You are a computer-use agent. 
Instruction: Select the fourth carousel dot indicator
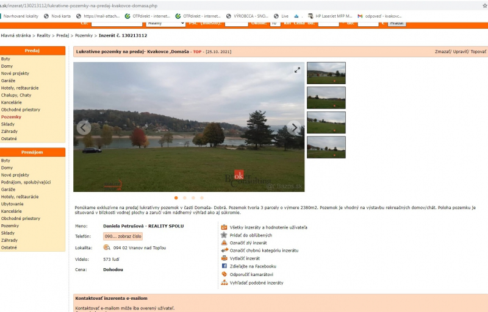[202, 198]
